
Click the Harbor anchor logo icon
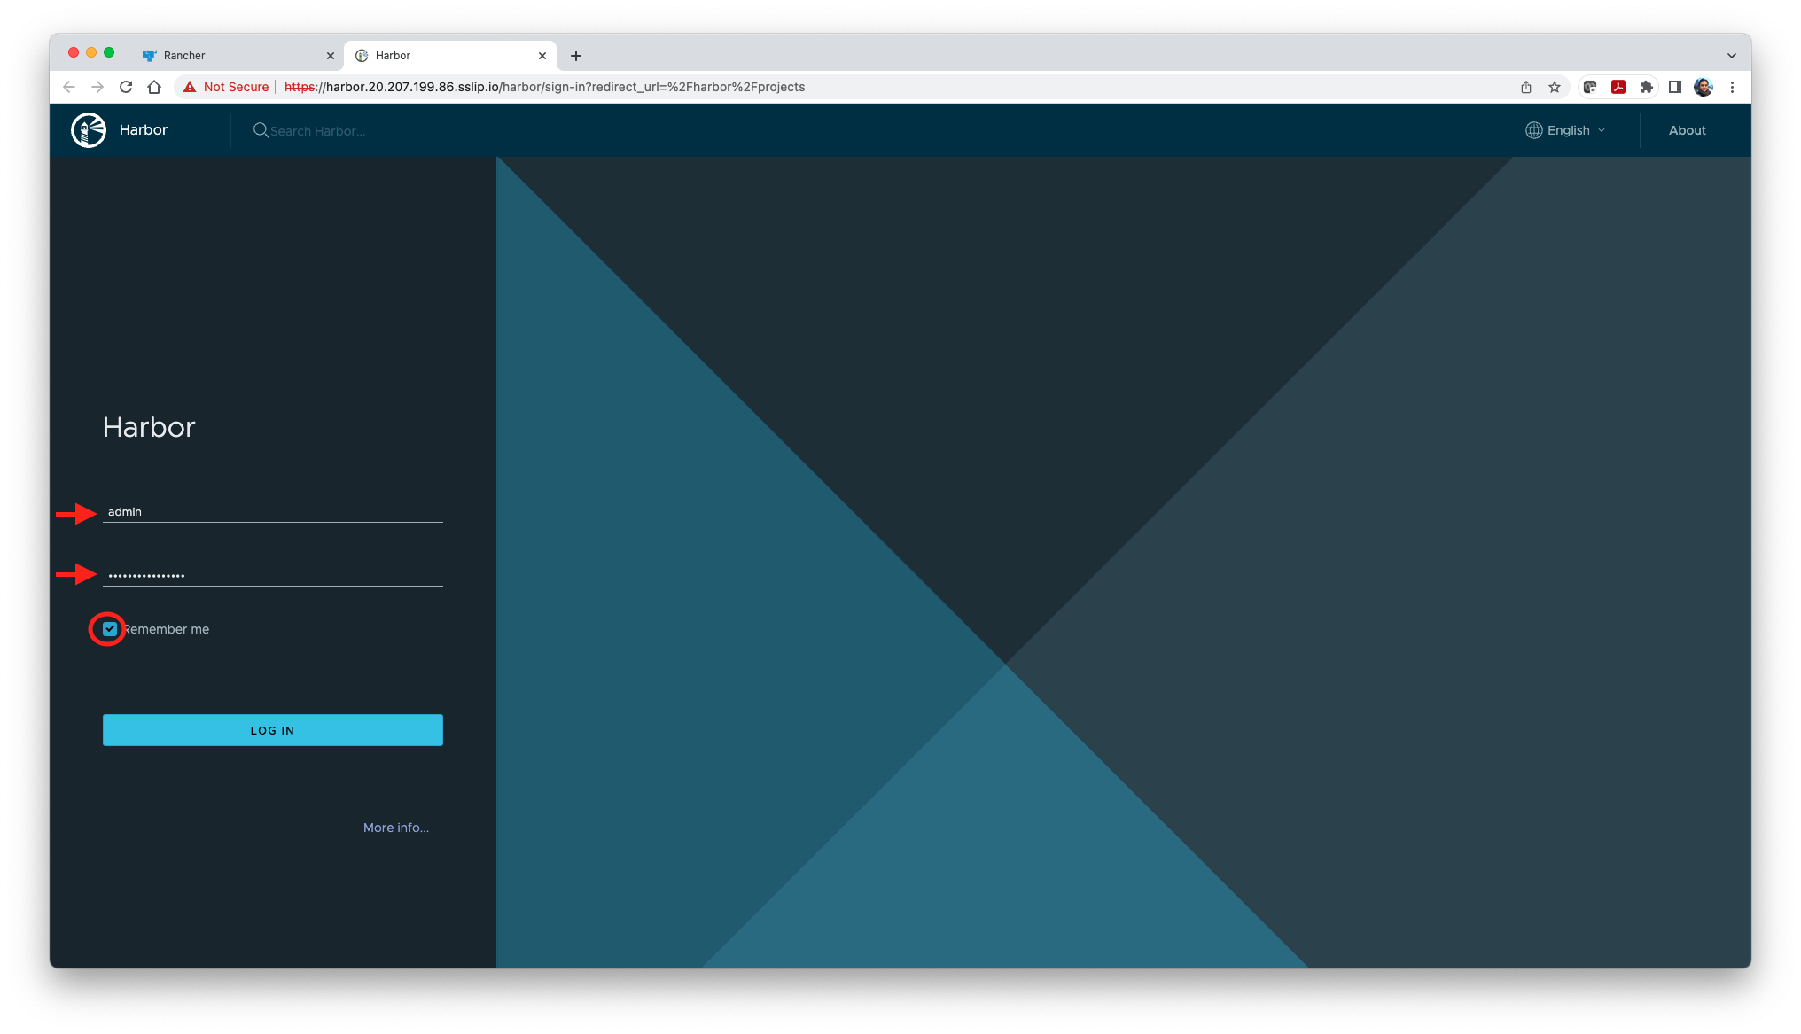point(89,130)
